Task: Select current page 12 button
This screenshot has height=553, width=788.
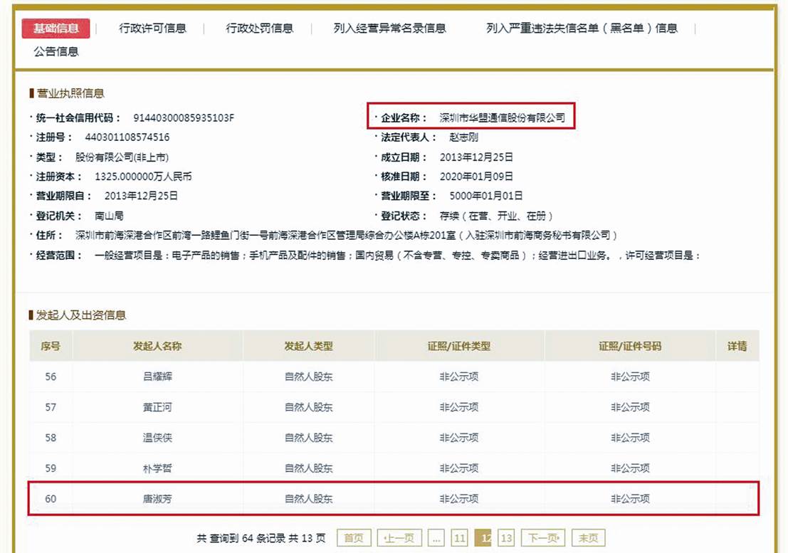Action: [483, 538]
